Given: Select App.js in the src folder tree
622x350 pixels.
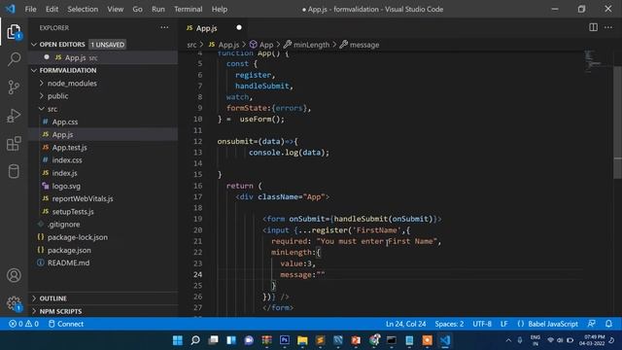Looking at the screenshot, I should coord(103,134).
